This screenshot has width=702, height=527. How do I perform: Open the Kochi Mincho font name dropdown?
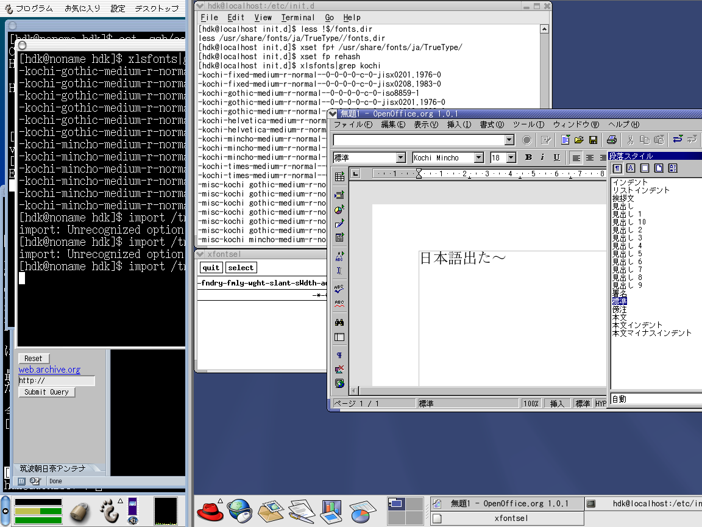[478, 157]
